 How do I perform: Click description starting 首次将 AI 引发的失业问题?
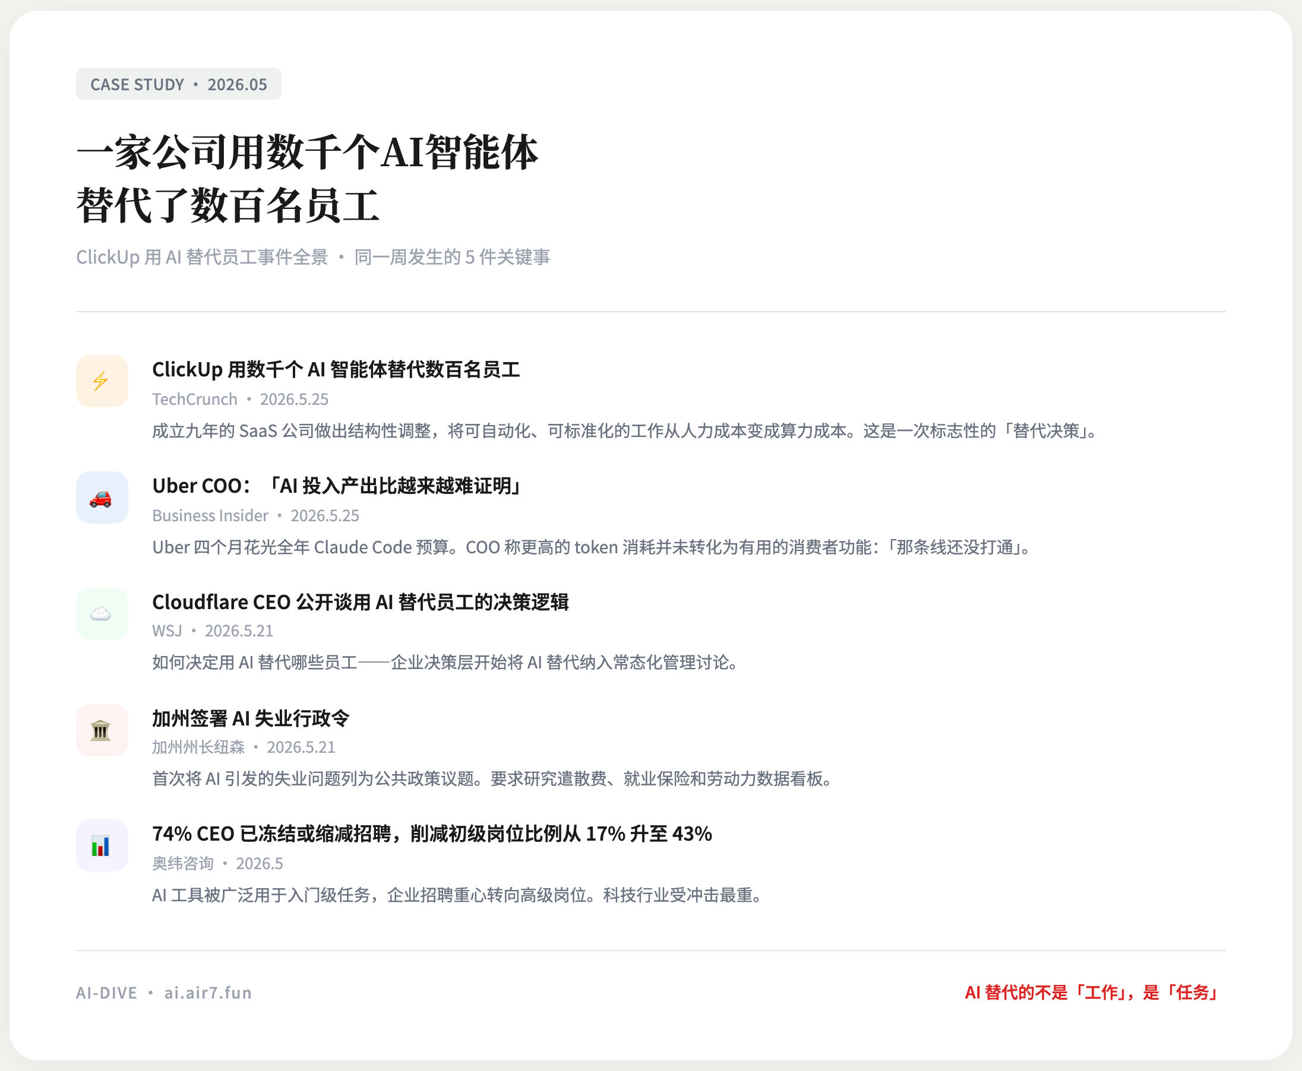pos(493,778)
